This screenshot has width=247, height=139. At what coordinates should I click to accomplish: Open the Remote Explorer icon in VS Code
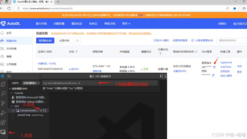(3, 132)
